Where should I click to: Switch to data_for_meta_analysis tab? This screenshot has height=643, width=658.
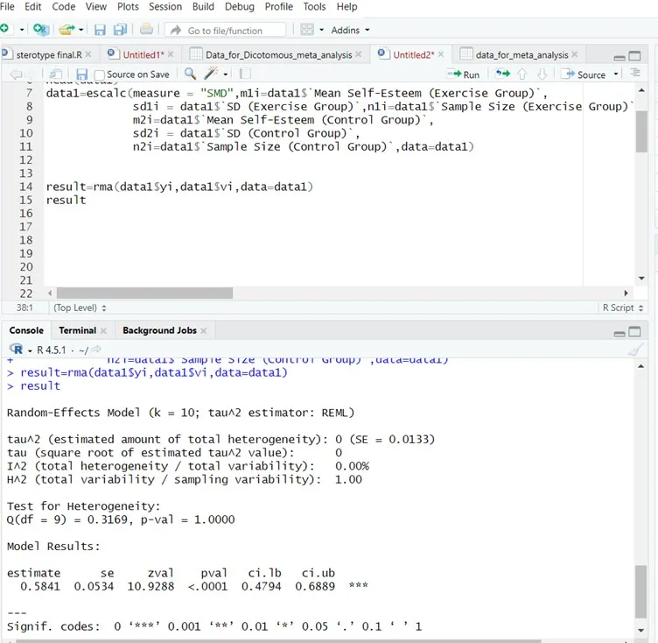coord(521,54)
